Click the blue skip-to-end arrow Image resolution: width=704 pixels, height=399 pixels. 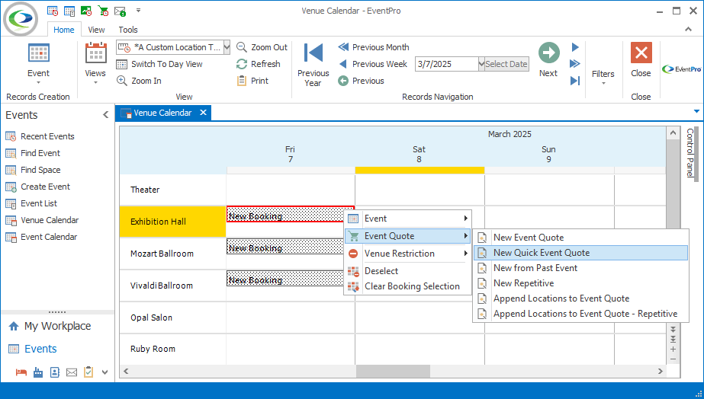(x=575, y=81)
